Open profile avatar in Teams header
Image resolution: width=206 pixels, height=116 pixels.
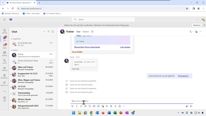(x=203, y=19)
